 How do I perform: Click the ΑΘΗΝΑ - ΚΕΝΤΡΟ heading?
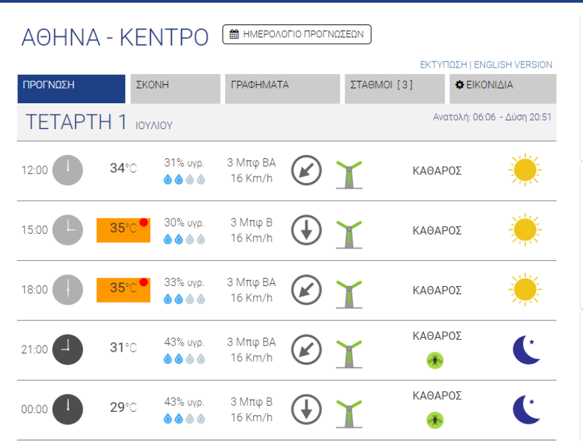tap(115, 38)
